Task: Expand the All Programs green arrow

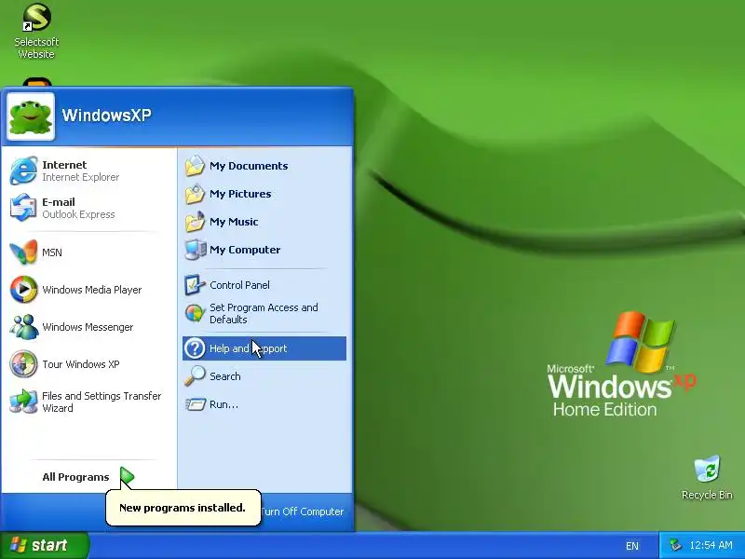Action: pos(127,477)
